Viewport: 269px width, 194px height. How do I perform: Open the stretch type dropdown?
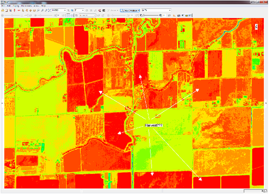(x=95, y=15)
